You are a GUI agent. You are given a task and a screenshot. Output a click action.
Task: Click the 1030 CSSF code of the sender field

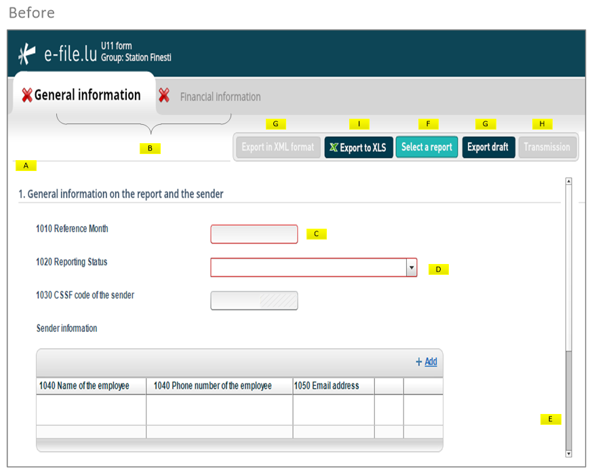254,301
